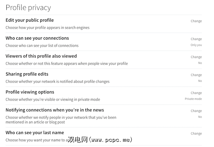This screenshot has width=214, height=147.
Task: Click Change beside Profile viewing options
Action: [x=196, y=93]
